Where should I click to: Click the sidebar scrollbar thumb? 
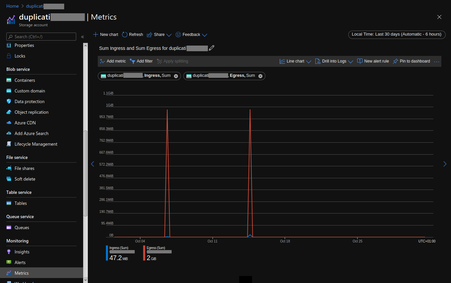(85, 173)
